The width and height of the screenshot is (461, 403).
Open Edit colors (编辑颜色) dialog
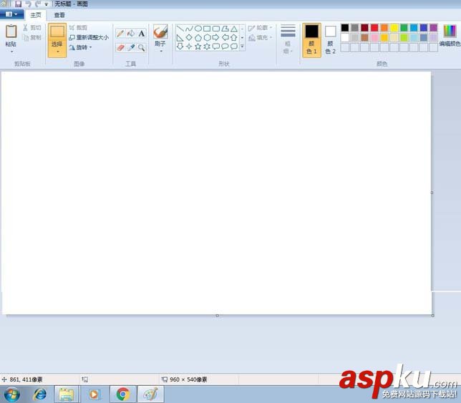(x=450, y=36)
